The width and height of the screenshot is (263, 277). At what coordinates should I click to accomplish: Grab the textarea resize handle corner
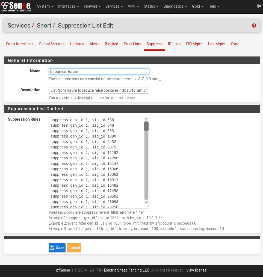147,207
